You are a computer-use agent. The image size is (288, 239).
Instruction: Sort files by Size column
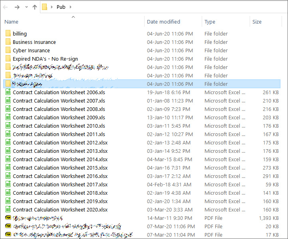point(257,22)
